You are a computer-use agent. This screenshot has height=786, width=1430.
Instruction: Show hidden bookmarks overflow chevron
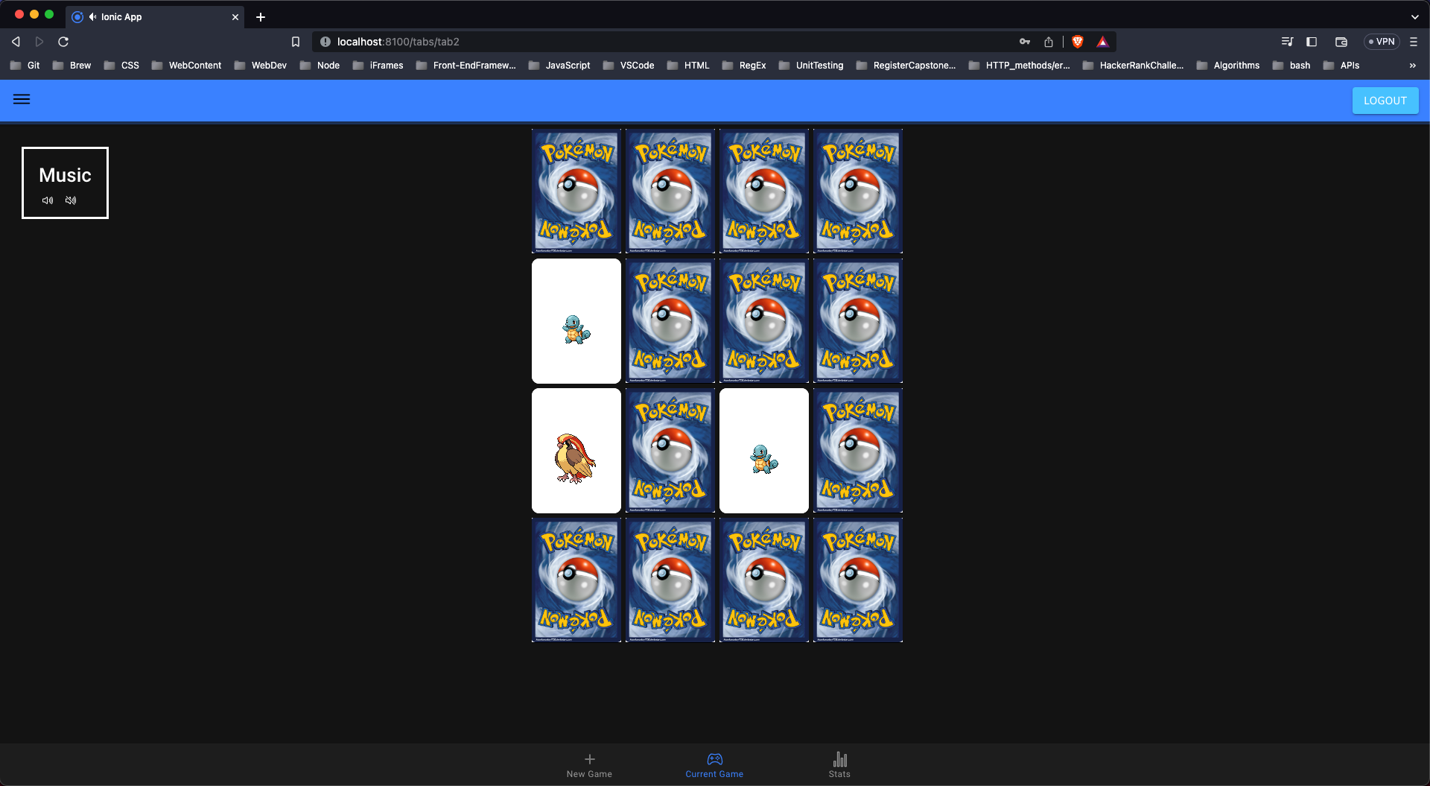(1413, 66)
